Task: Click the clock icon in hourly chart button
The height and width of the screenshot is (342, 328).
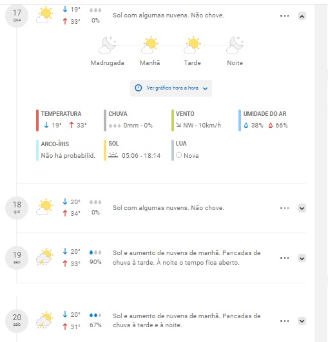Action: tap(138, 88)
